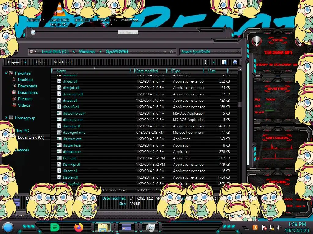Expand the Homegroup tree node
Viewport: 313px width, 234px height.
click(x=6, y=118)
